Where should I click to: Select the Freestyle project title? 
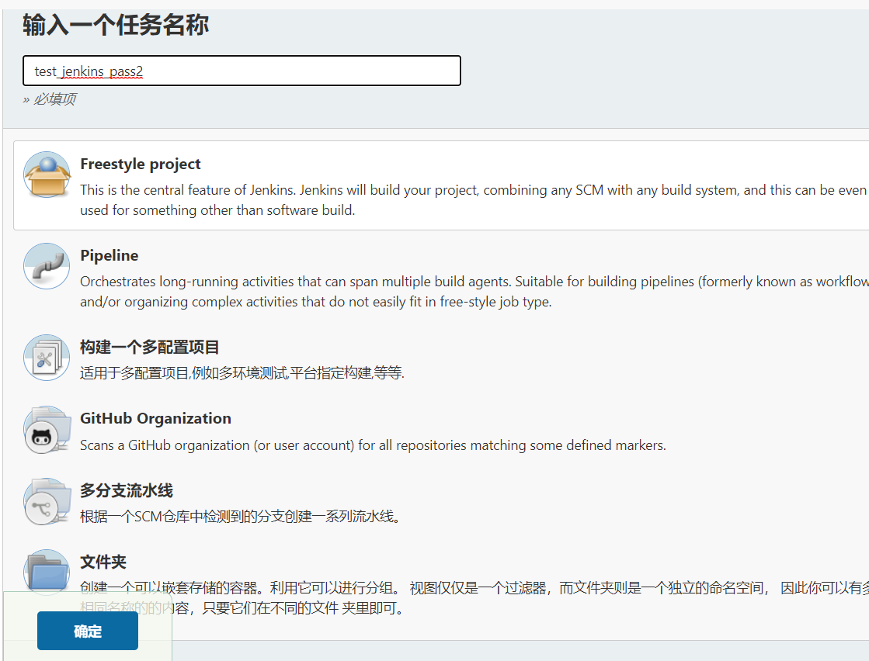(141, 164)
